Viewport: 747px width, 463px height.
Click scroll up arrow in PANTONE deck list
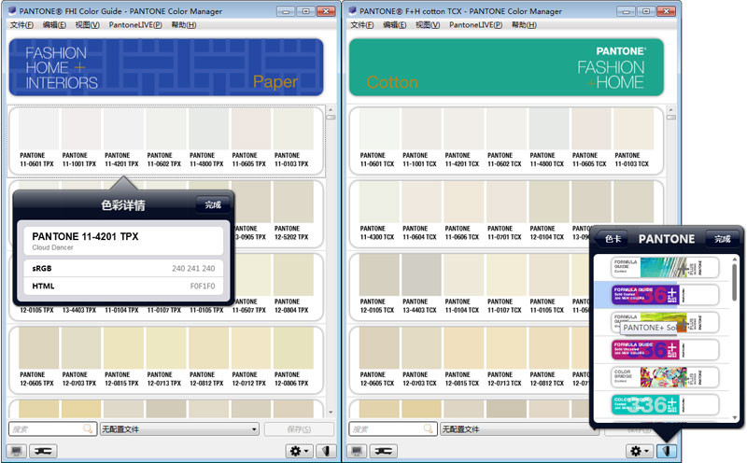pos(735,260)
